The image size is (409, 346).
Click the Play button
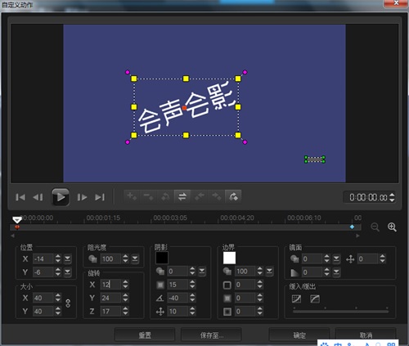coord(61,197)
